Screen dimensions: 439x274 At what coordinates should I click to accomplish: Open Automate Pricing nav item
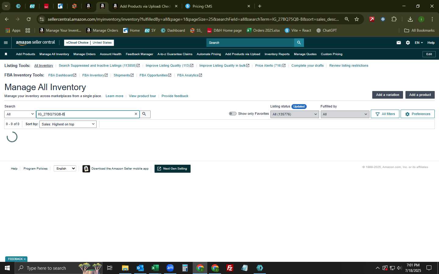[209, 54]
